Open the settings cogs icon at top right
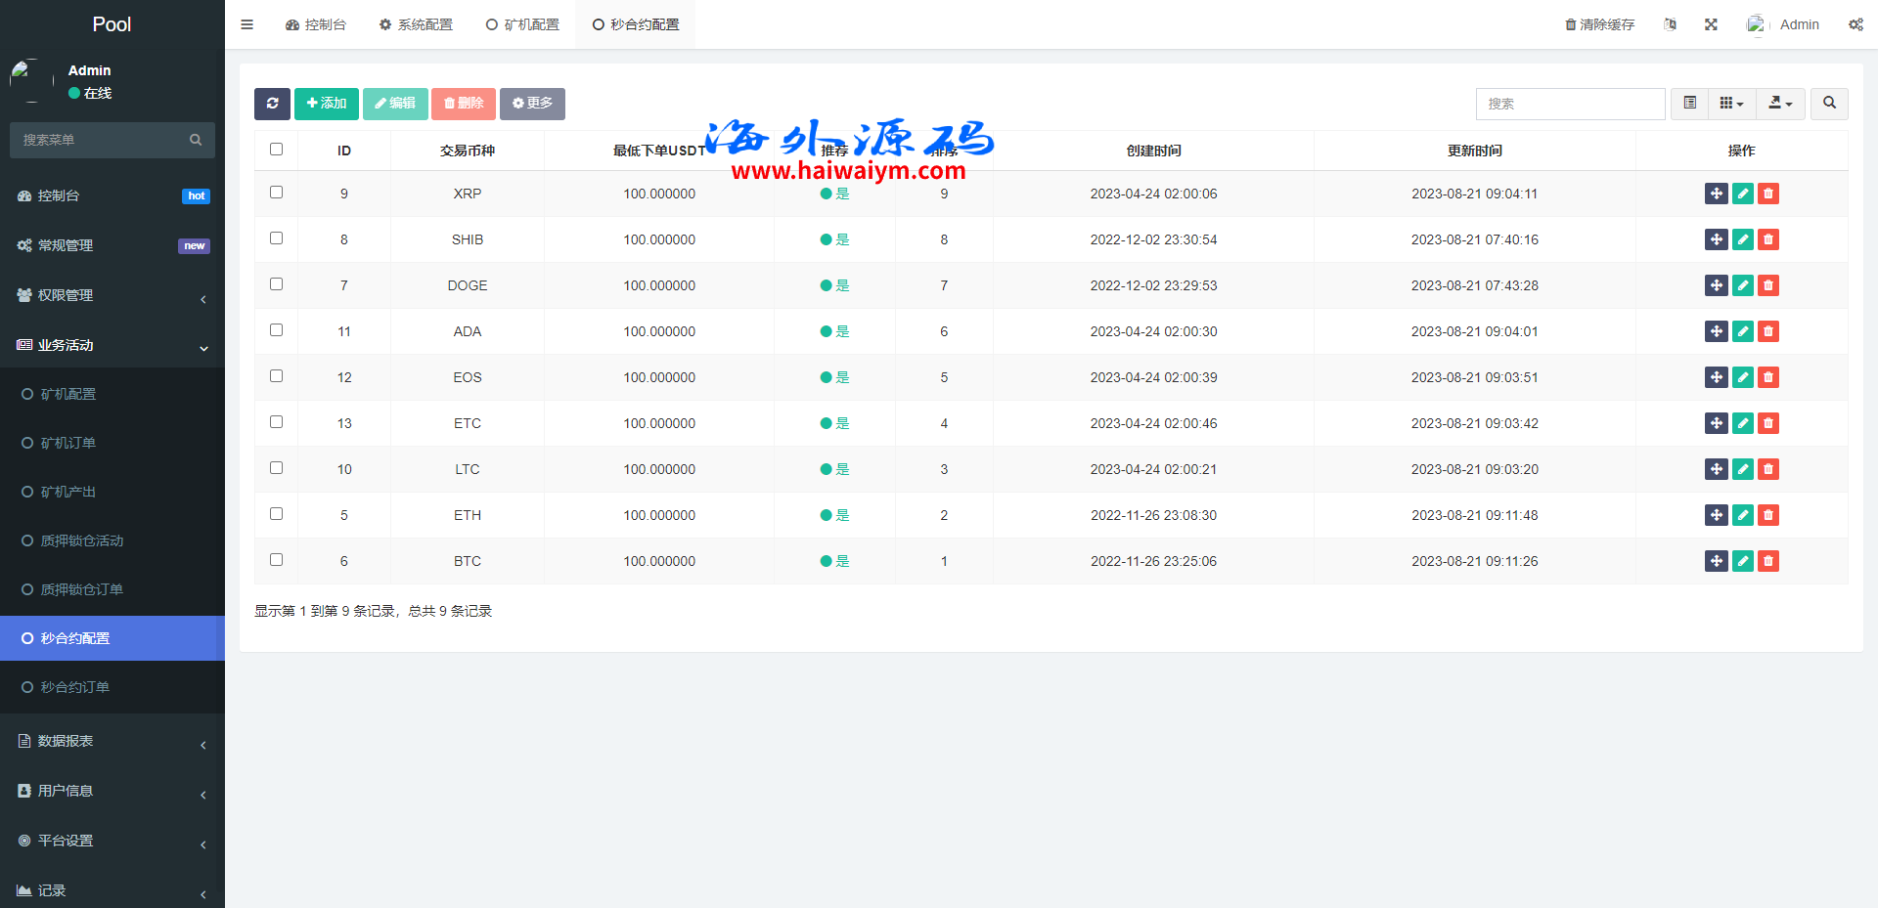This screenshot has height=908, width=1878. pyautogui.click(x=1856, y=24)
